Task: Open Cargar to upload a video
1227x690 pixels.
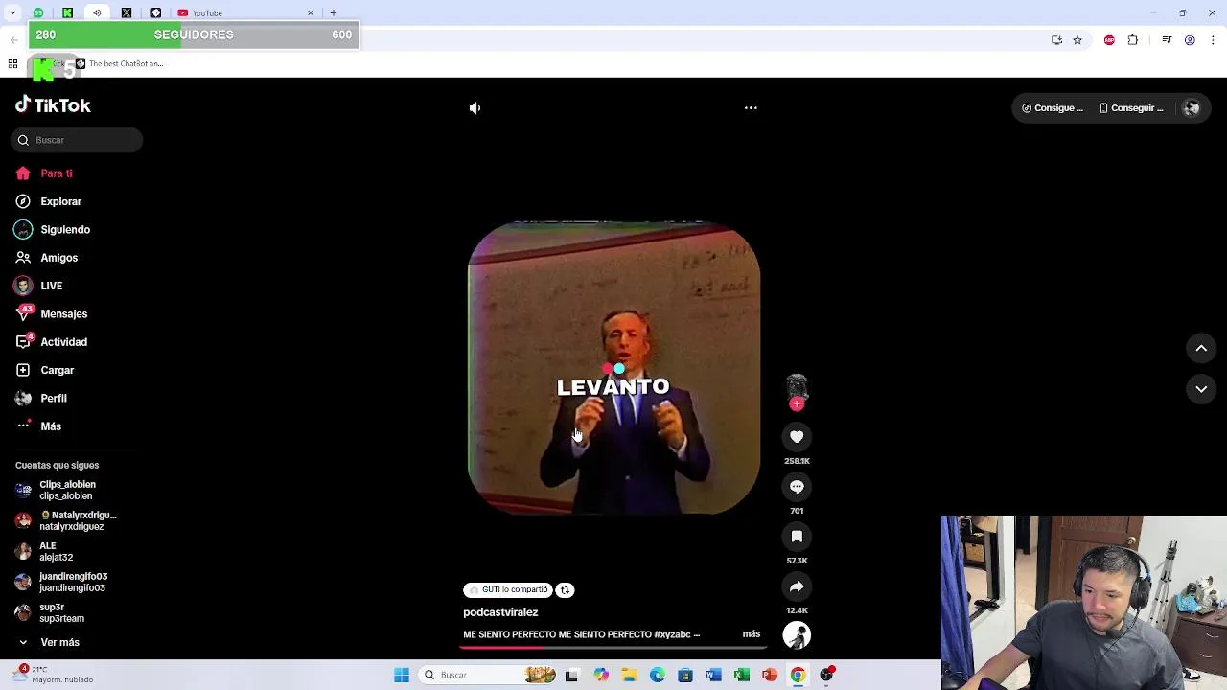Action: (44, 370)
